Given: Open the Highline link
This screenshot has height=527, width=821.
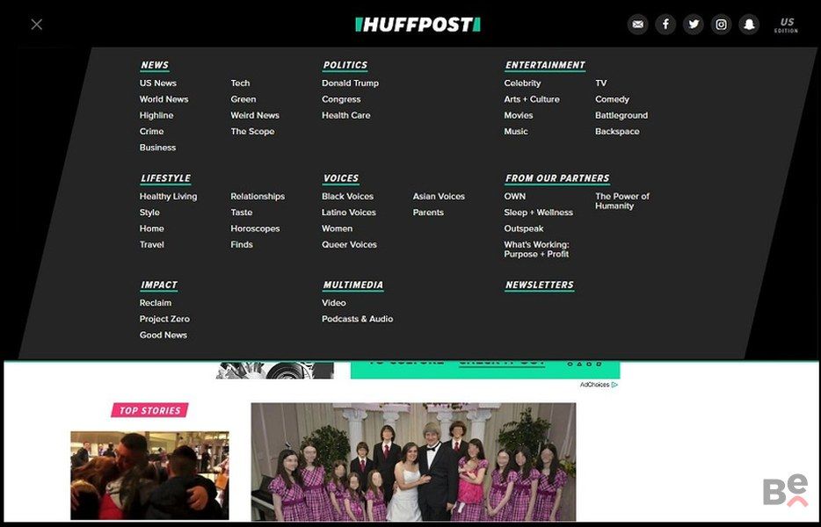Looking at the screenshot, I should pos(156,116).
